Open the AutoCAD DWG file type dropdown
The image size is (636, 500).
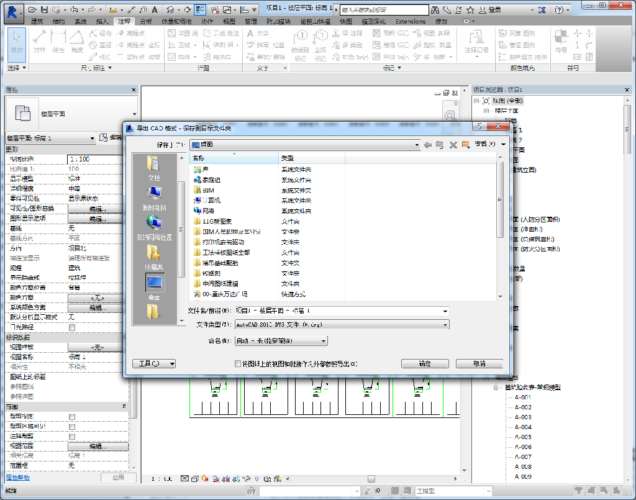(x=342, y=324)
